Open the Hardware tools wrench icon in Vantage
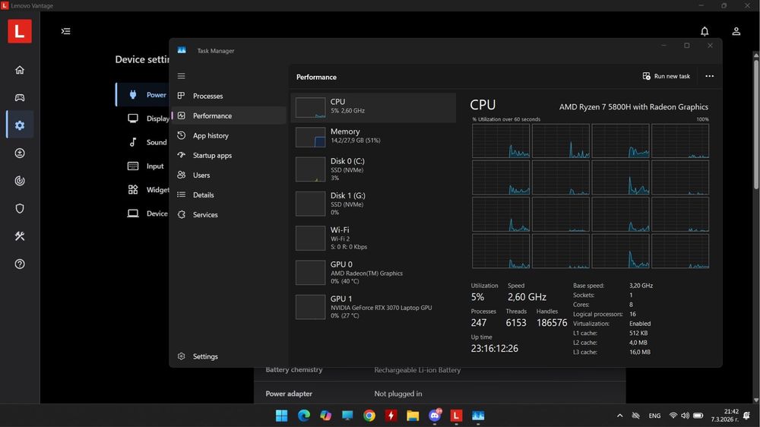The height and width of the screenshot is (427, 760). (x=20, y=236)
